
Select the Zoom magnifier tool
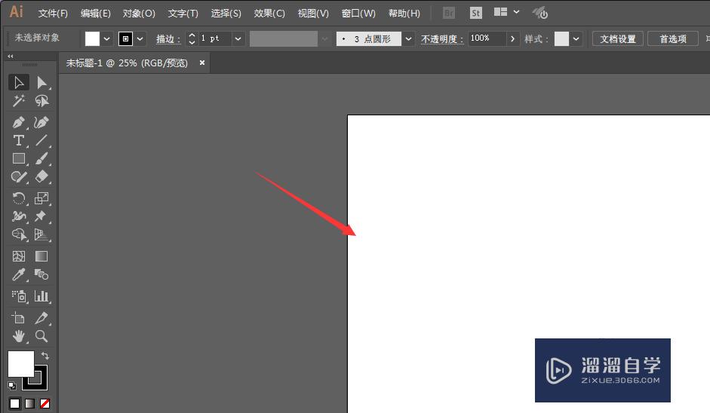click(x=41, y=336)
